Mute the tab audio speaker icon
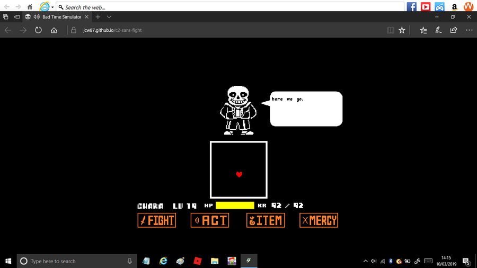Viewport: 477px width, 268px height. [x=37, y=17]
